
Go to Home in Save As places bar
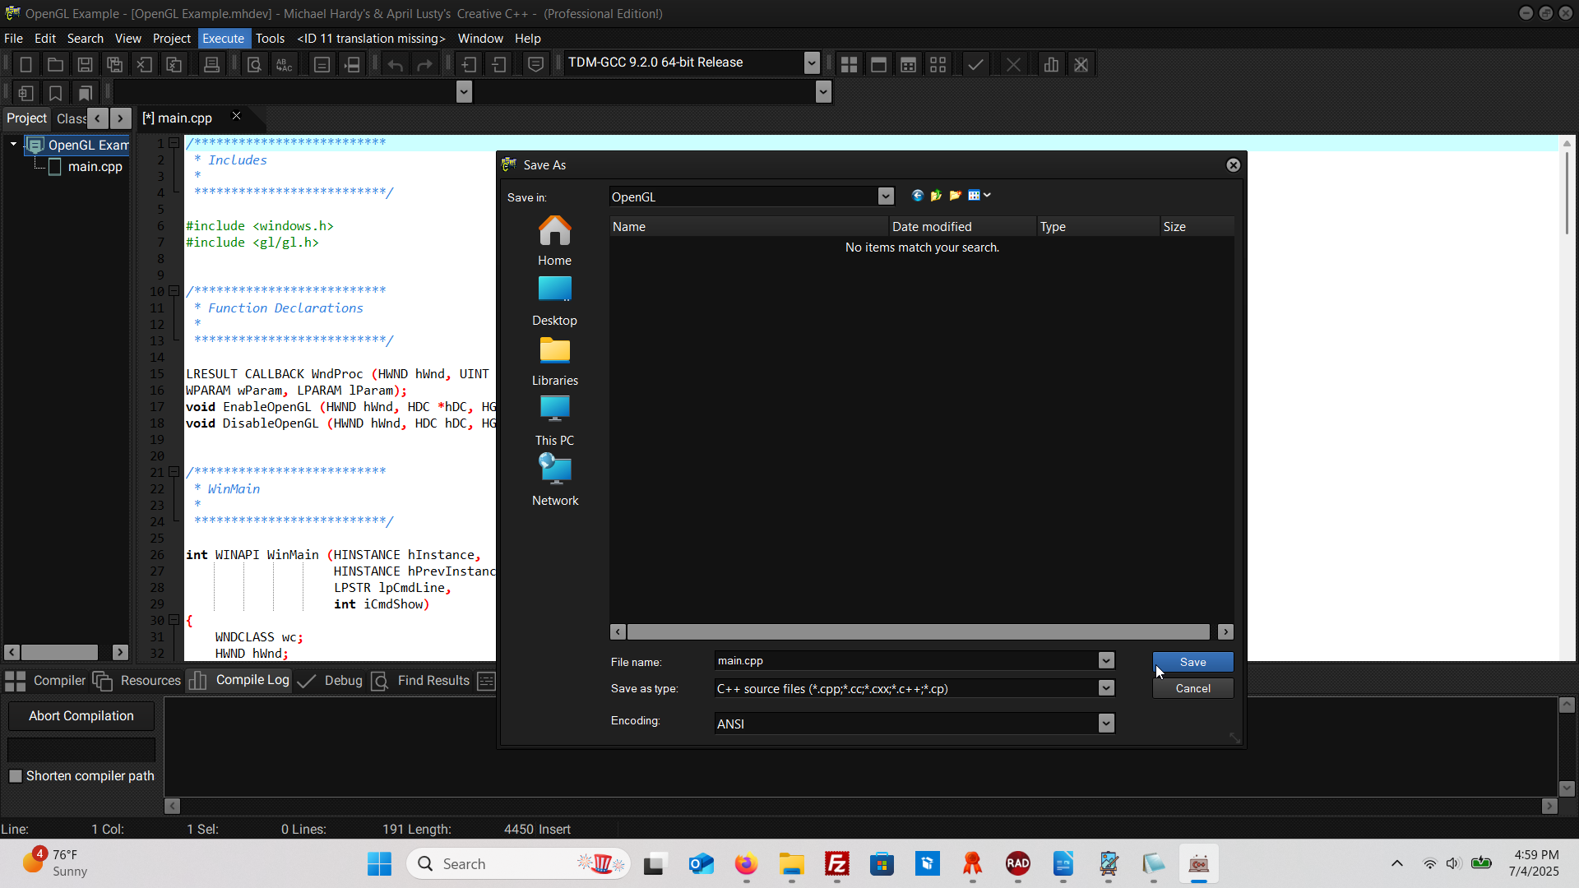[555, 241]
